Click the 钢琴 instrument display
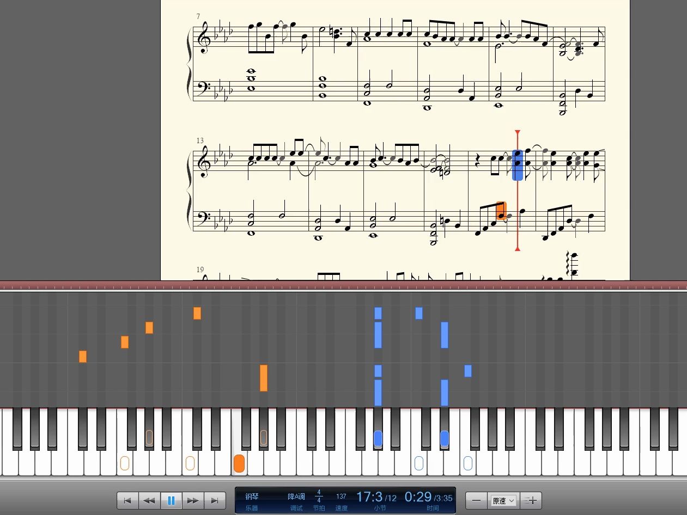The image size is (687, 515). point(252,496)
